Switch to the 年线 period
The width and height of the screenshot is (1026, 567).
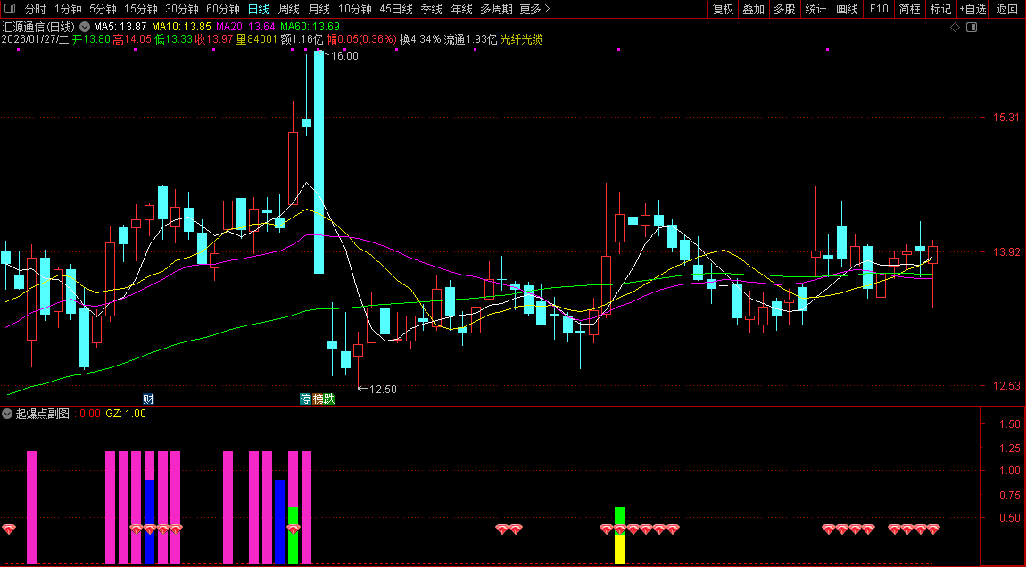461,9
